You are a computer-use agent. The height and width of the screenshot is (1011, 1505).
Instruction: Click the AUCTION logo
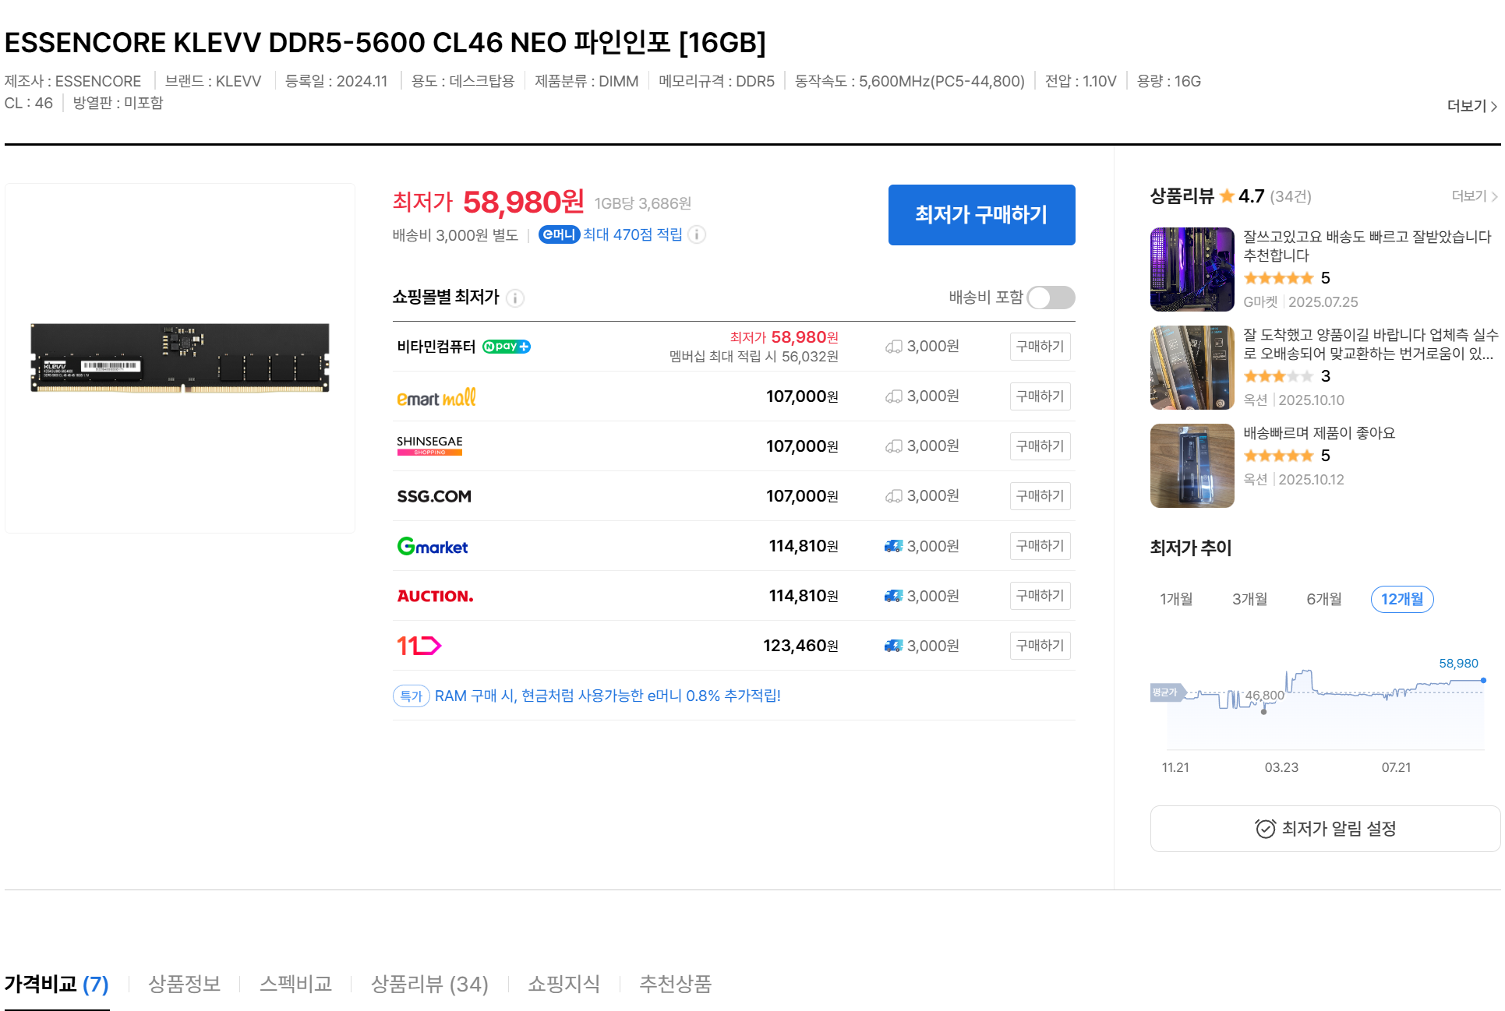pyautogui.click(x=435, y=596)
